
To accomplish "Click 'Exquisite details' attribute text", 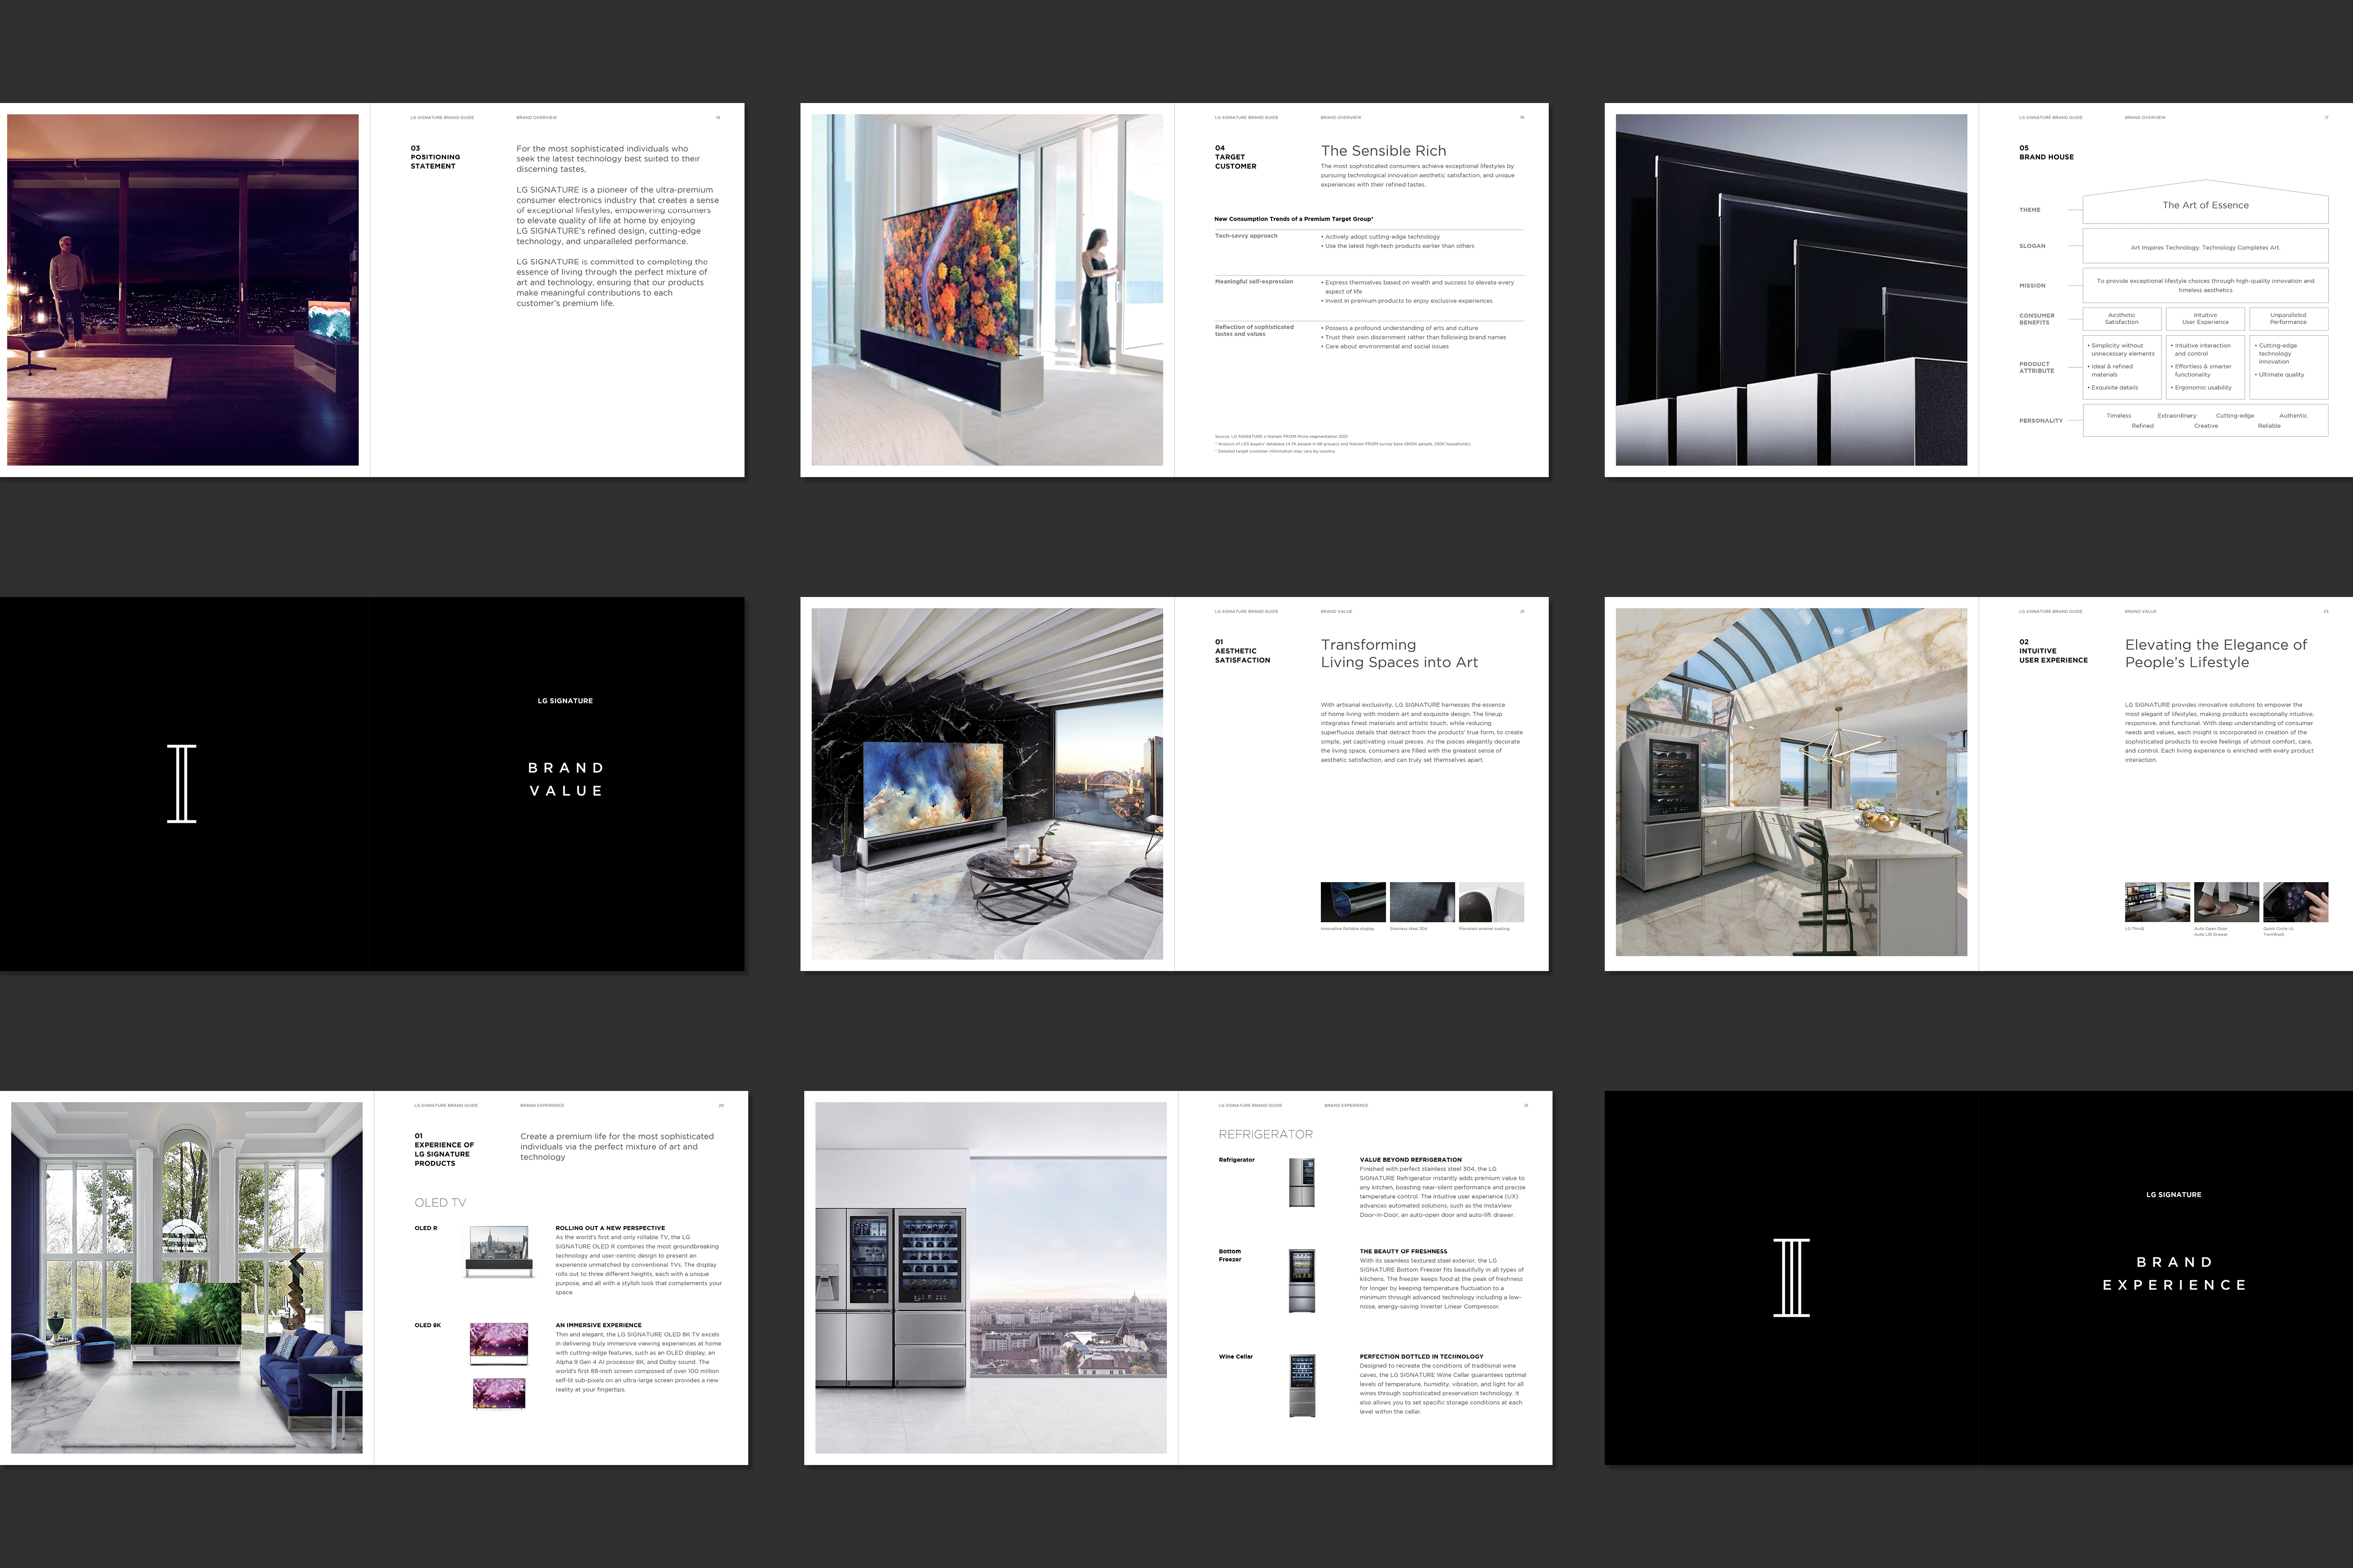I will [2114, 388].
